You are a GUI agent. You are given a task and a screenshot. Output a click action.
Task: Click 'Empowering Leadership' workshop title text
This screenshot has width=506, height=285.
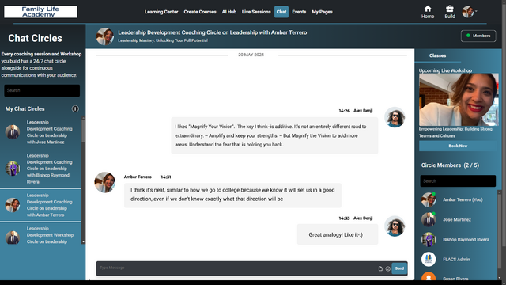click(455, 132)
